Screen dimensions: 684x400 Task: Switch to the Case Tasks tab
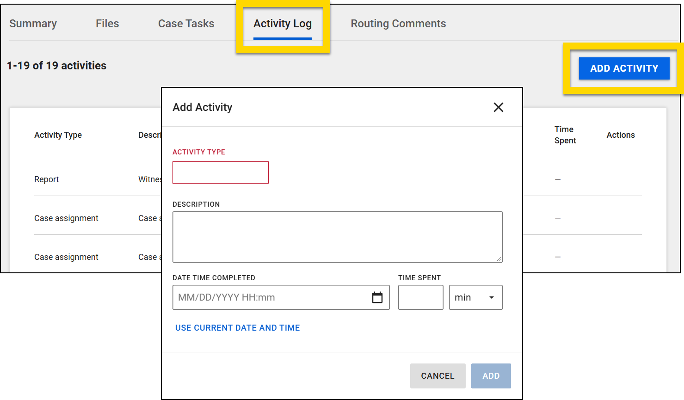(x=186, y=23)
